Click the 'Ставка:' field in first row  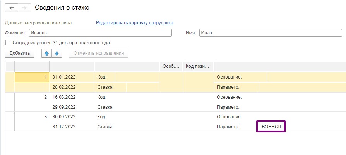(142, 87)
